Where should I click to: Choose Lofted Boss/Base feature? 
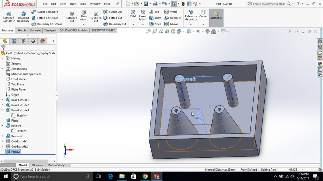[45, 18]
